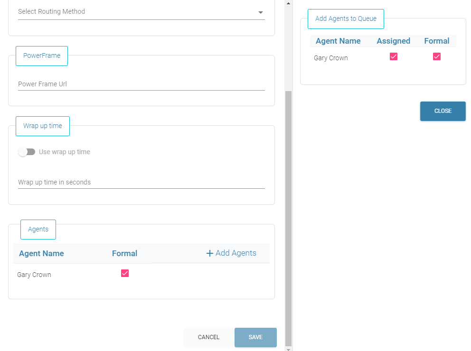Image resolution: width=471 pixels, height=351 pixels.
Task: Uncheck Formal checkbox in Agents table
Action: click(125, 273)
